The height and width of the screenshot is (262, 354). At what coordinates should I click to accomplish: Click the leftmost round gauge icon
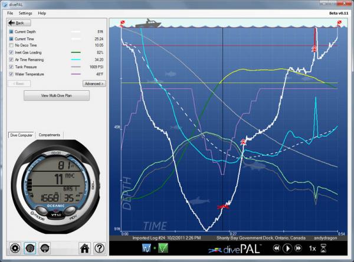click(14, 248)
